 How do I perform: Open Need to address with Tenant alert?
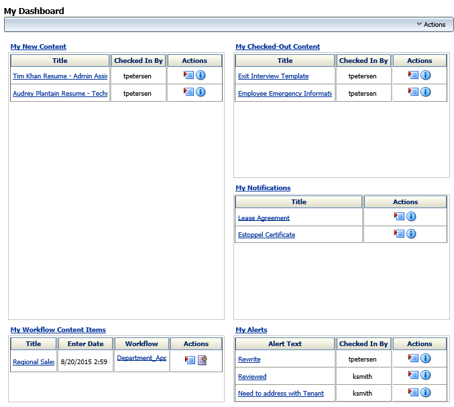click(281, 394)
